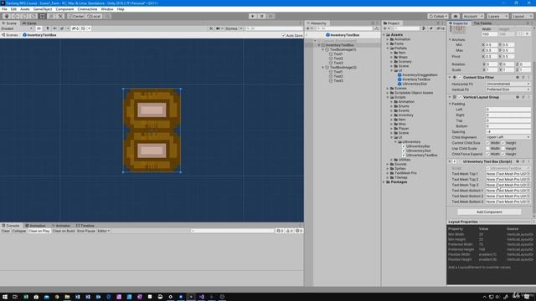Open Account dropdown in top toolbar
The height and width of the screenshot is (301, 536).
click(x=472, y=16)
